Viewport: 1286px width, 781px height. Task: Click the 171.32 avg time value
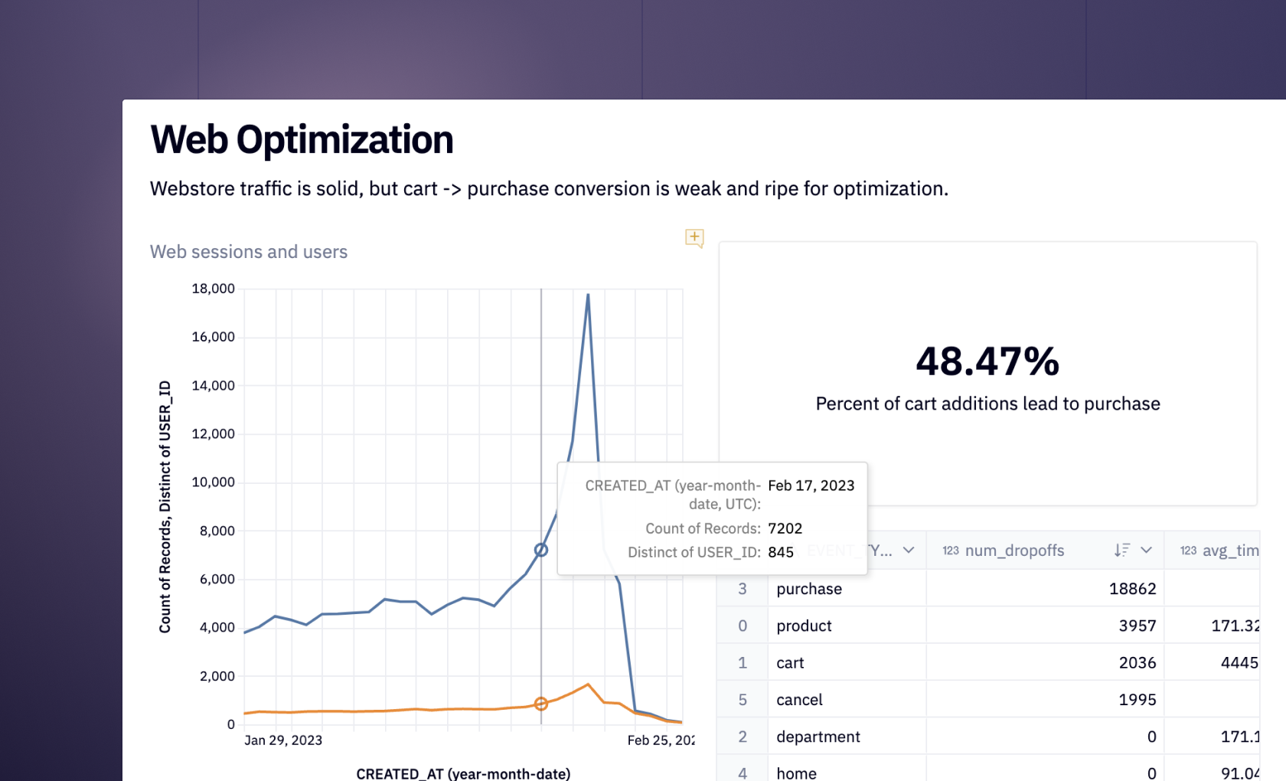pyautogui.click(x=1235, y=626)
